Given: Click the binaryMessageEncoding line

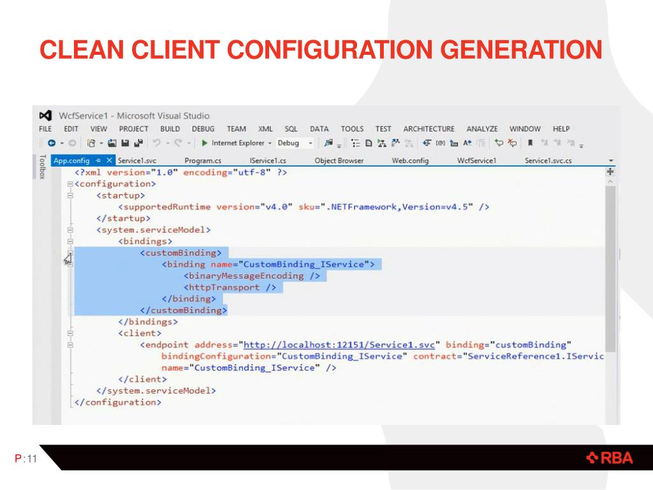Looking at the screenshot, I should click(252, 276).
